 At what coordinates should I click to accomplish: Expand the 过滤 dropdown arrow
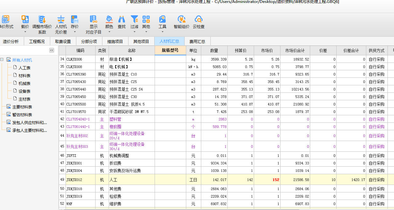[x=134, y=32]
